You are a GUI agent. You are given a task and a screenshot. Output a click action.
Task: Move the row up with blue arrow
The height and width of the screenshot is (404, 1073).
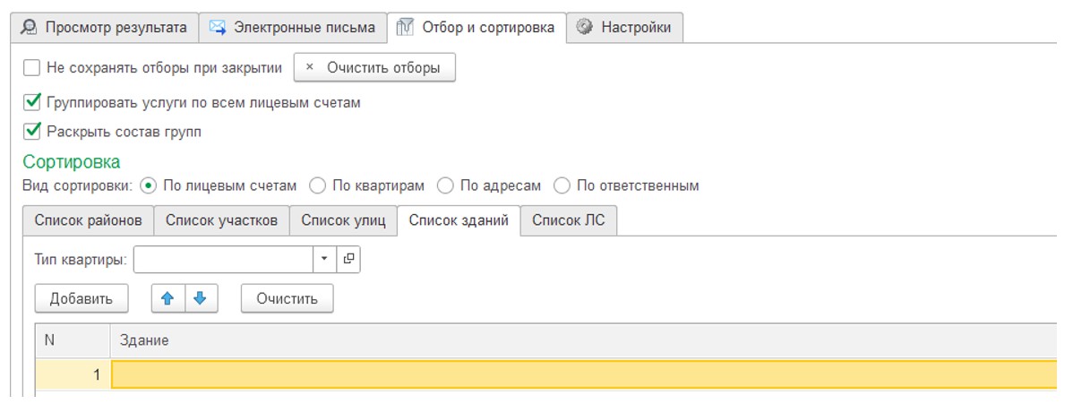[x=167, y=298]
